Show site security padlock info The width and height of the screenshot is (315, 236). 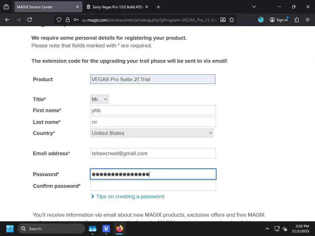(68, 20)
